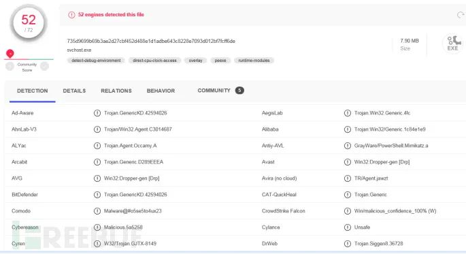Click the warning icon in AhnLab-V3 row

pyautogui.click(x=97, y=129)
